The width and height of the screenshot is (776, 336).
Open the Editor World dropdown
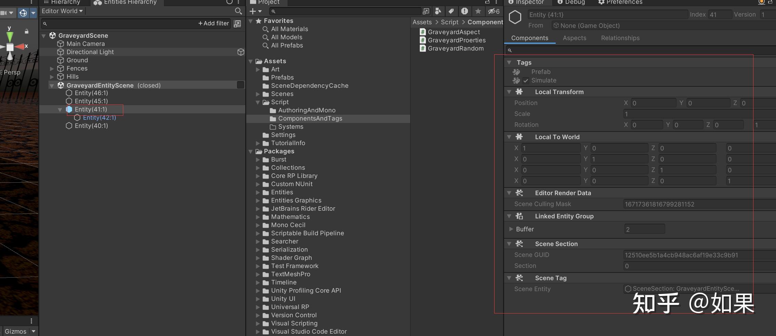point(62,11)
